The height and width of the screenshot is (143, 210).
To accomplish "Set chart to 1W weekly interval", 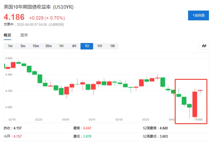I will pyautogui.click(x=100, y=46).
